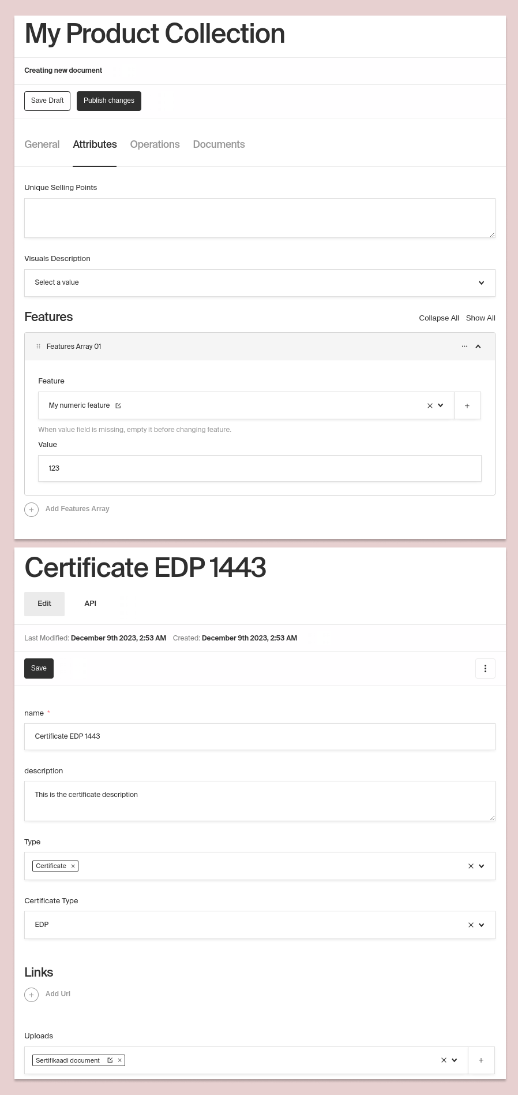518x1095 pixels.
Task: Expand the Certificate Type dropdown arrow
Action: [482, 925]
